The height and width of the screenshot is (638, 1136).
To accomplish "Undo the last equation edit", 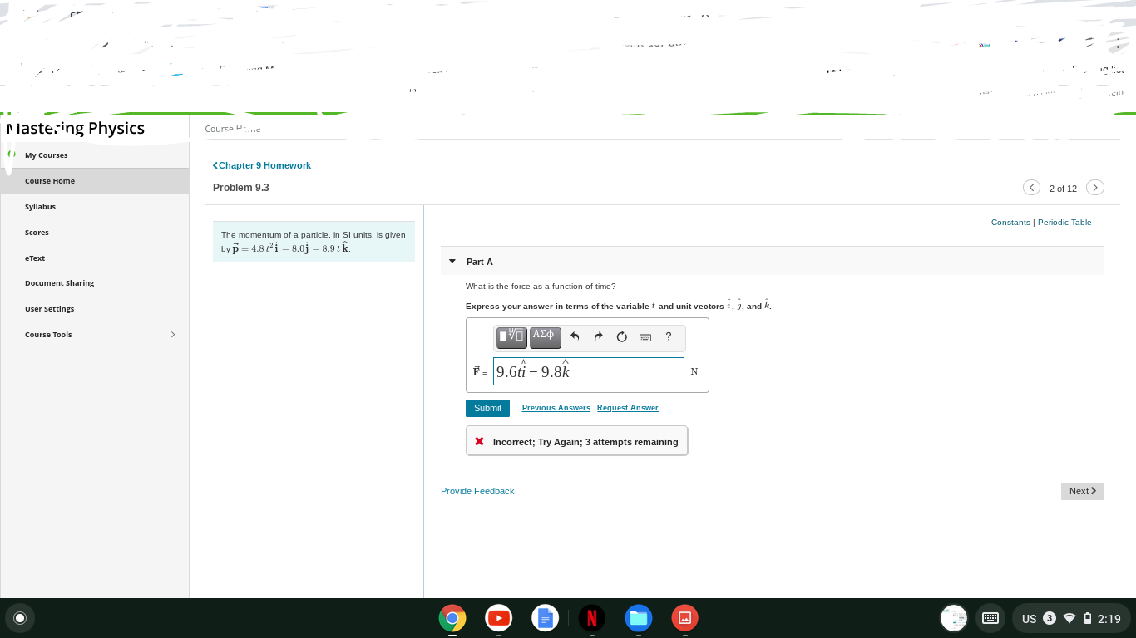I will pos(574,337).
